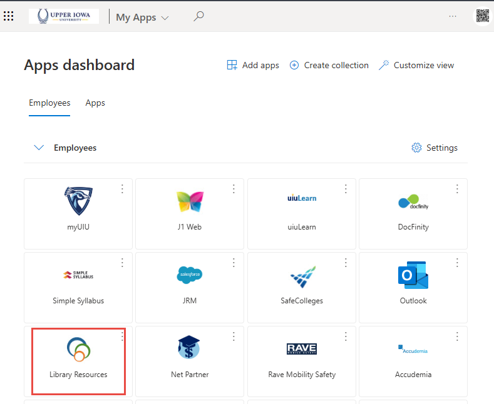Viewport: 494px width, 404px height.
Task: Click the Upper Iowa University logo
Action: tap(64, 16)
